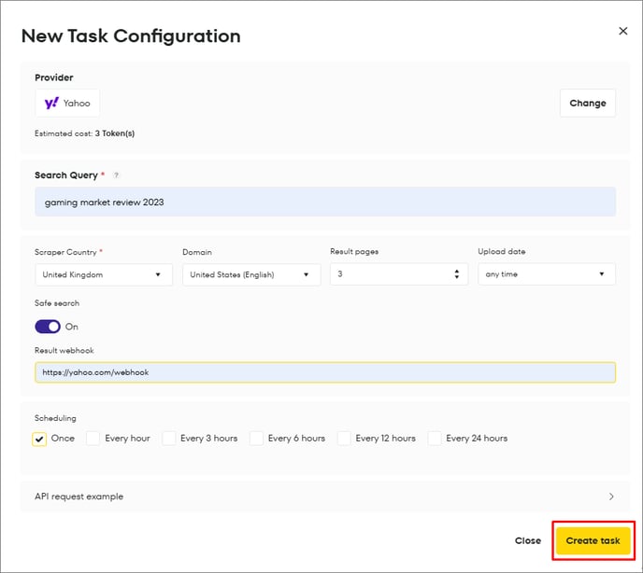Image resolution: width=643 pixels, height=573 pixels.
Task: Click the Result webhook URL field
Action: point(325,372)
